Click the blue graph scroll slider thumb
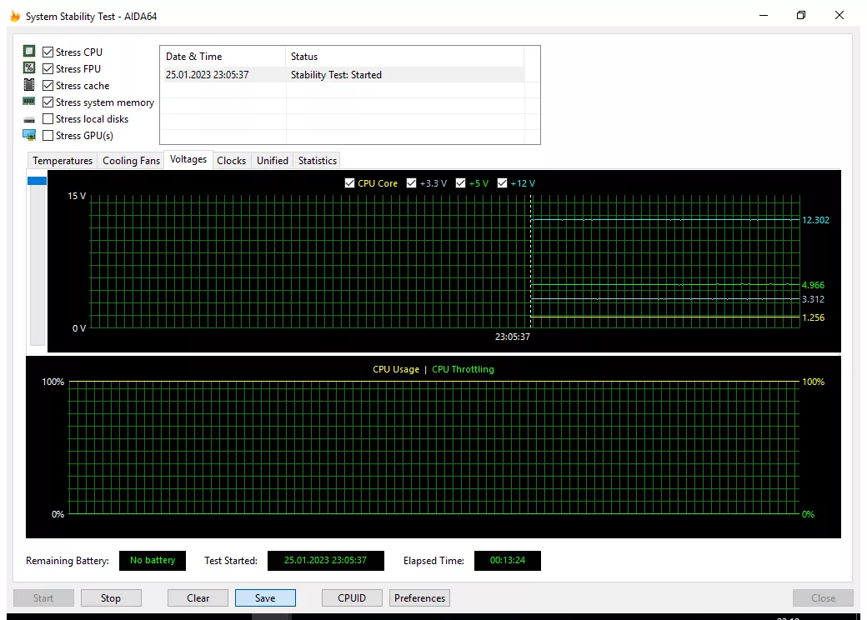 [x=37, y=181]
